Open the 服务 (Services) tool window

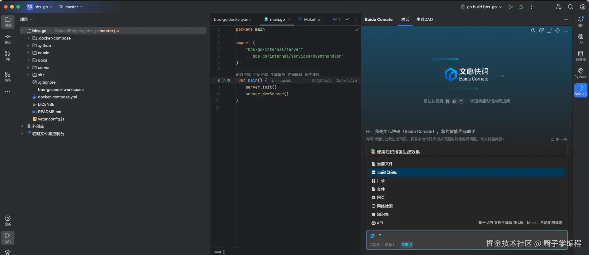(x=8, y=220)
